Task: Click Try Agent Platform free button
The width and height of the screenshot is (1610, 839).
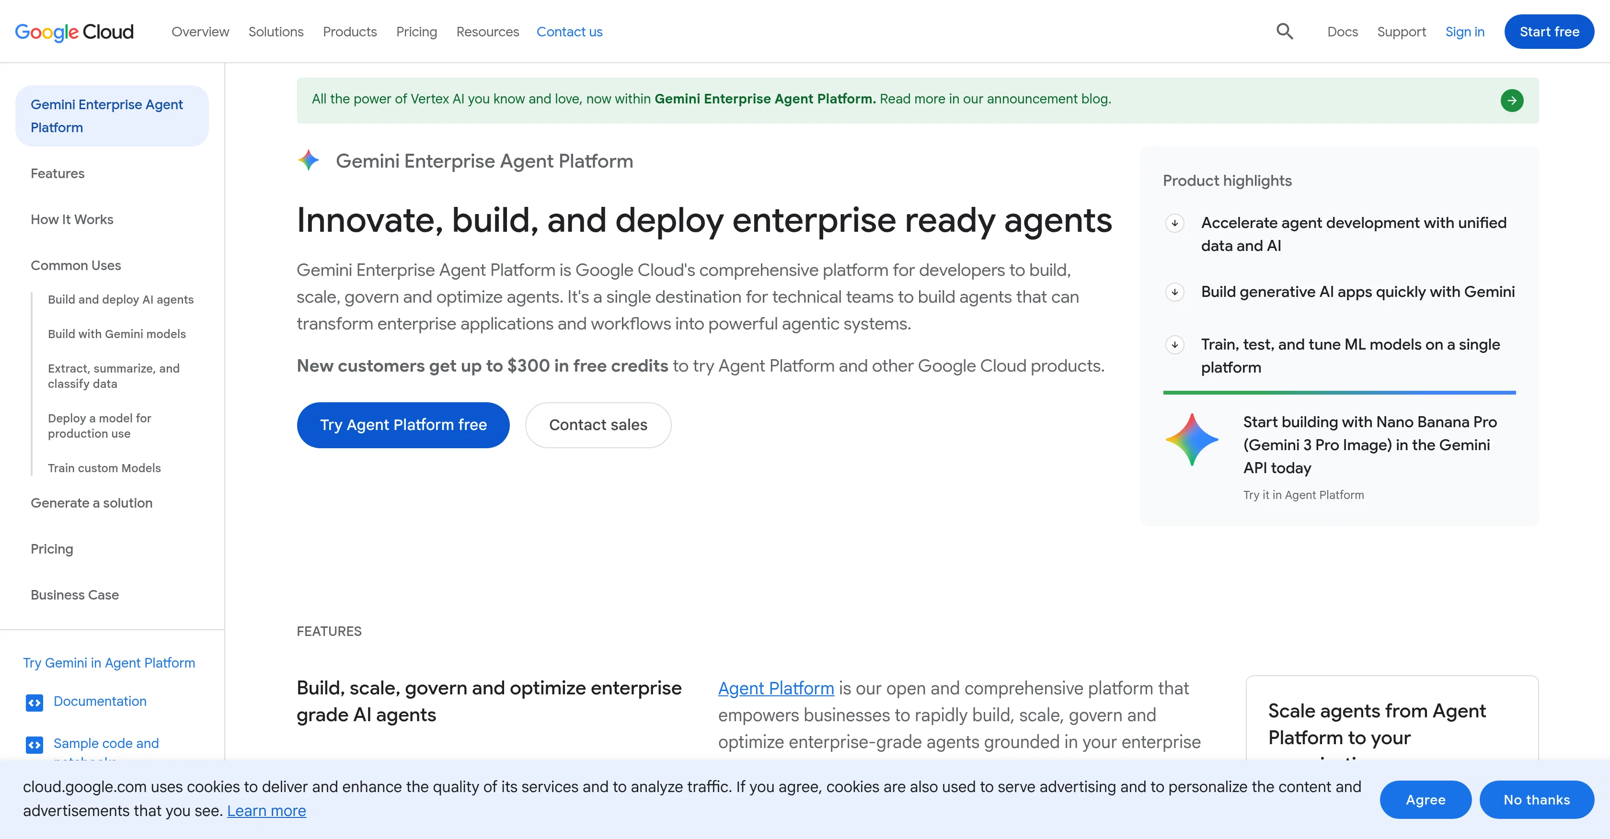Action: coord(403,425)
